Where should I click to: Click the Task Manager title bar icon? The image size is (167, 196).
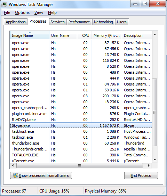[x=4, y=5]
